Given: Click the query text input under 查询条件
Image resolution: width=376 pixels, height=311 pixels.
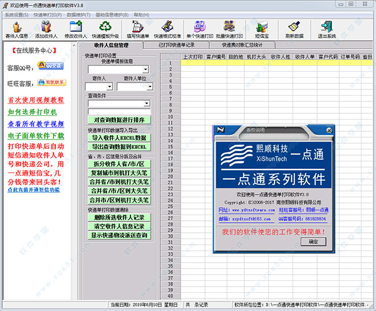Looking at the screenshot, I should pos(119,112).
